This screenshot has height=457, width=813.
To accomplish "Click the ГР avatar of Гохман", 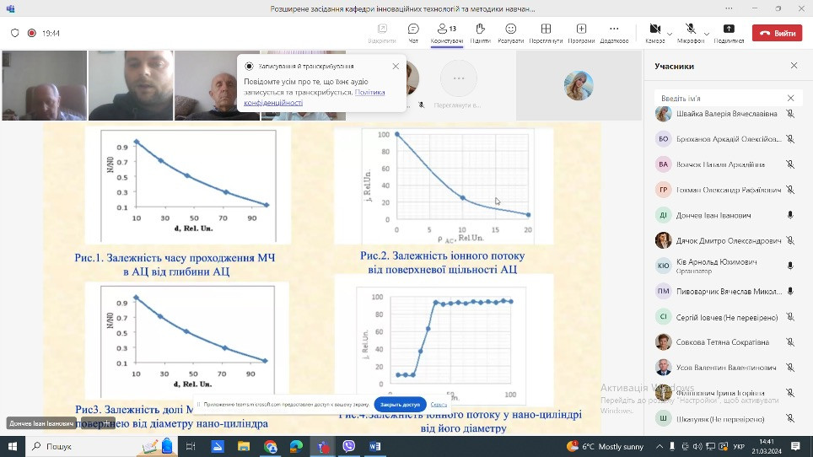I will pos(663,190).
